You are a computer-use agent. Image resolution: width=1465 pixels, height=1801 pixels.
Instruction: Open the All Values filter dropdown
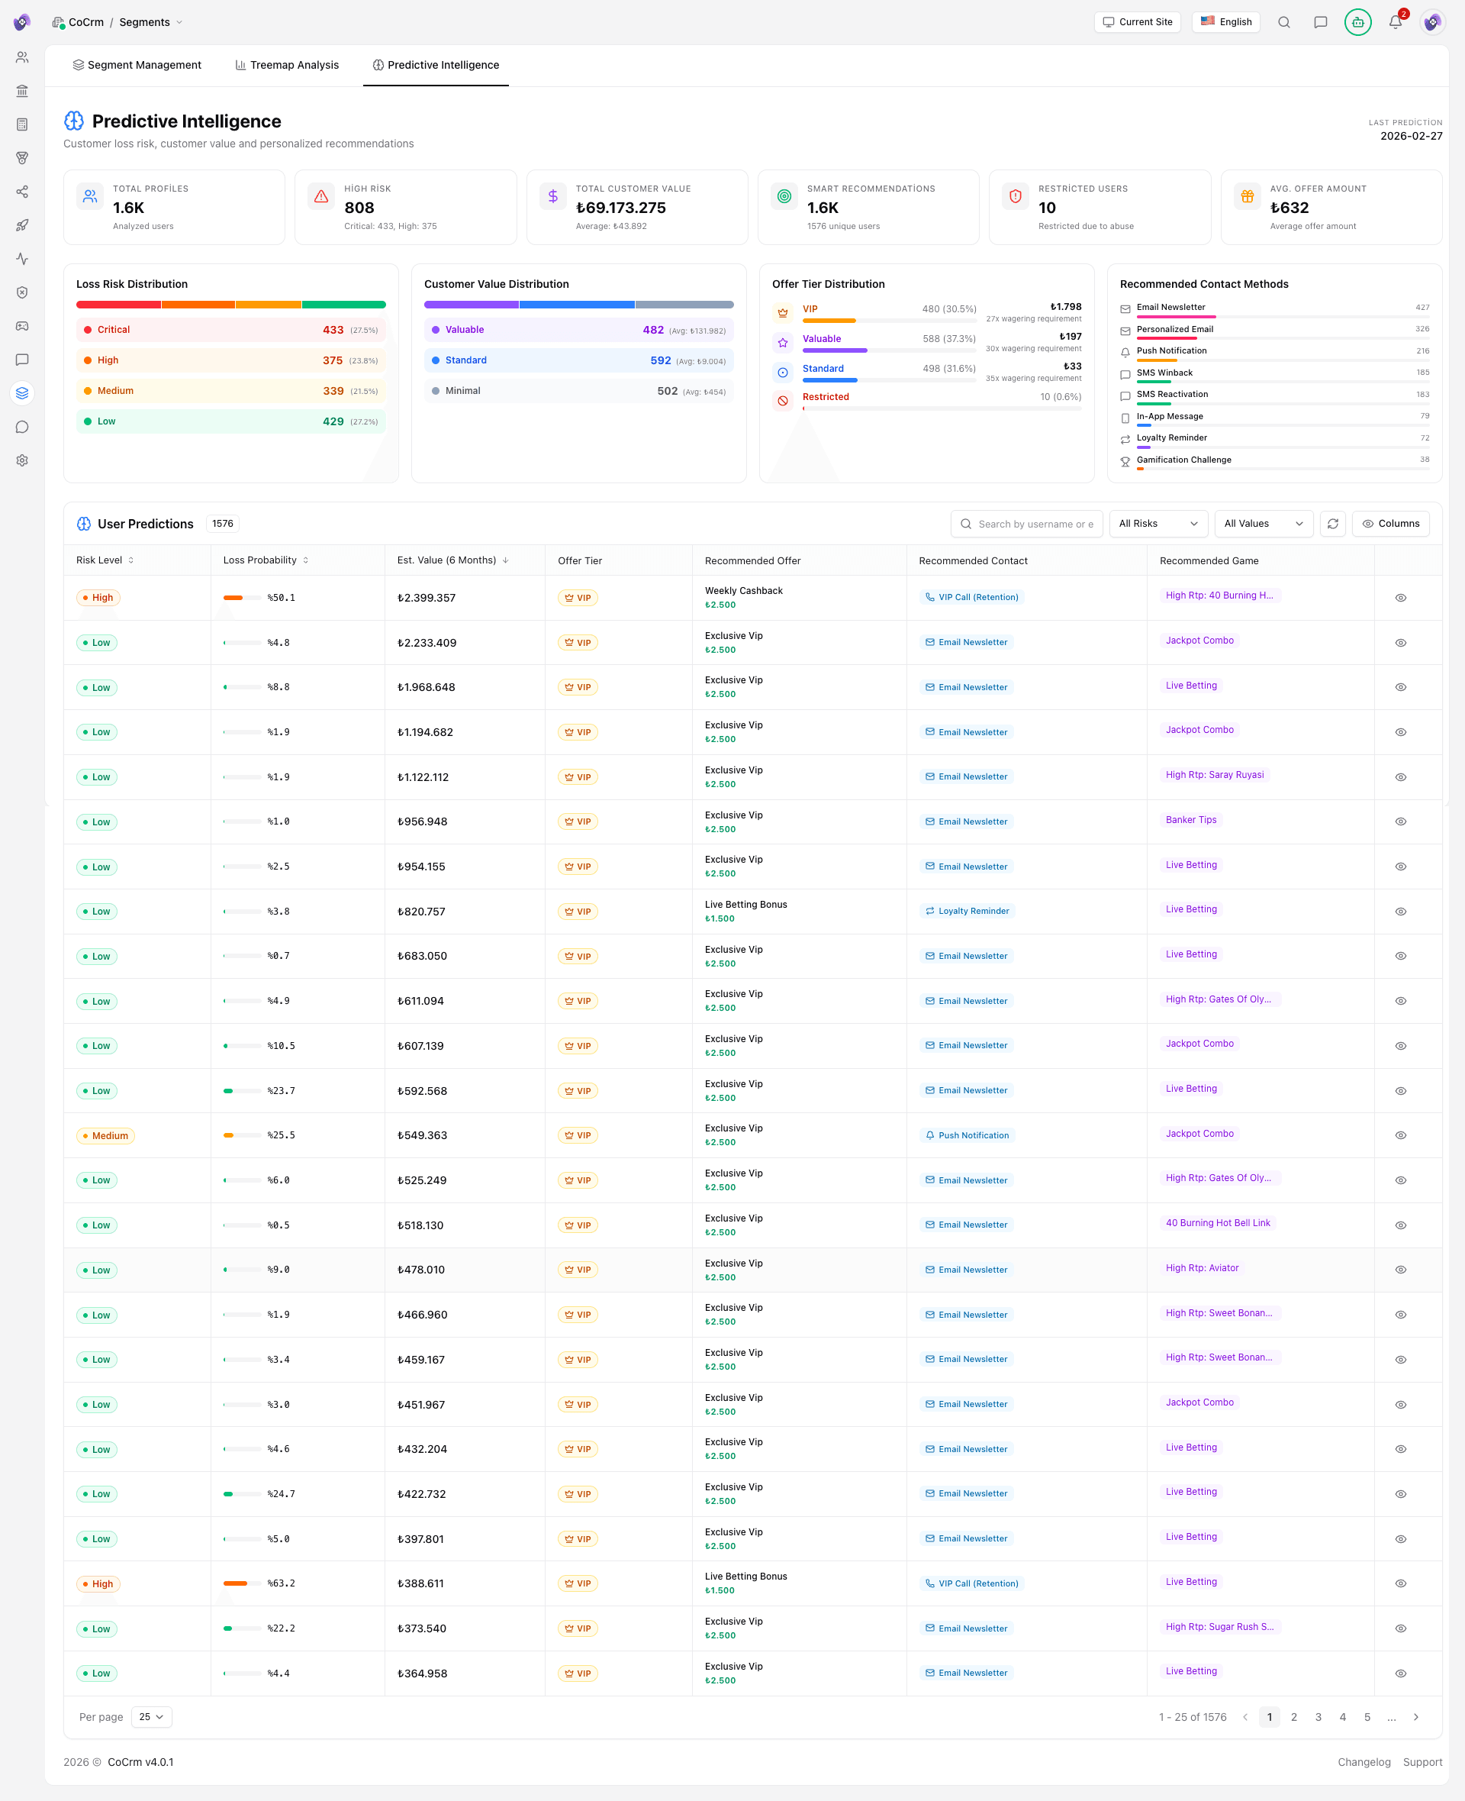[1264, 524]
